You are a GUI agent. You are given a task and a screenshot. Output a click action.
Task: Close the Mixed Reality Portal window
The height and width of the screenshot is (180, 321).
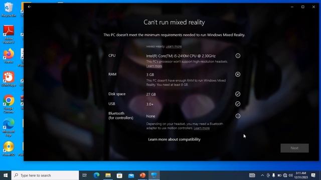313,6
